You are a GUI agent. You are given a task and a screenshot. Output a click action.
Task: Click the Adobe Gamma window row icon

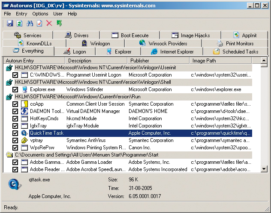[24, 162]
